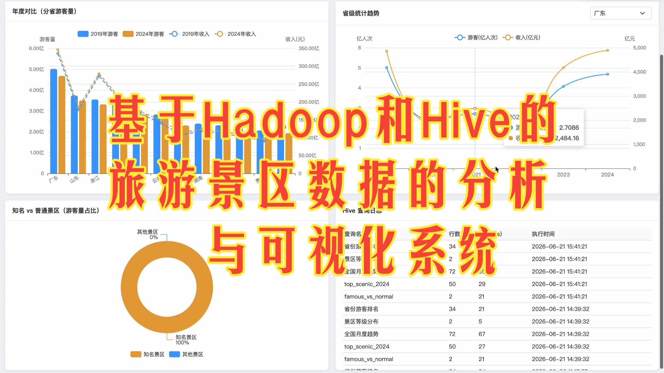664x373 pixels.
Task: Click the 2.7086 tooltip value
Action: [x=569, y=127]
